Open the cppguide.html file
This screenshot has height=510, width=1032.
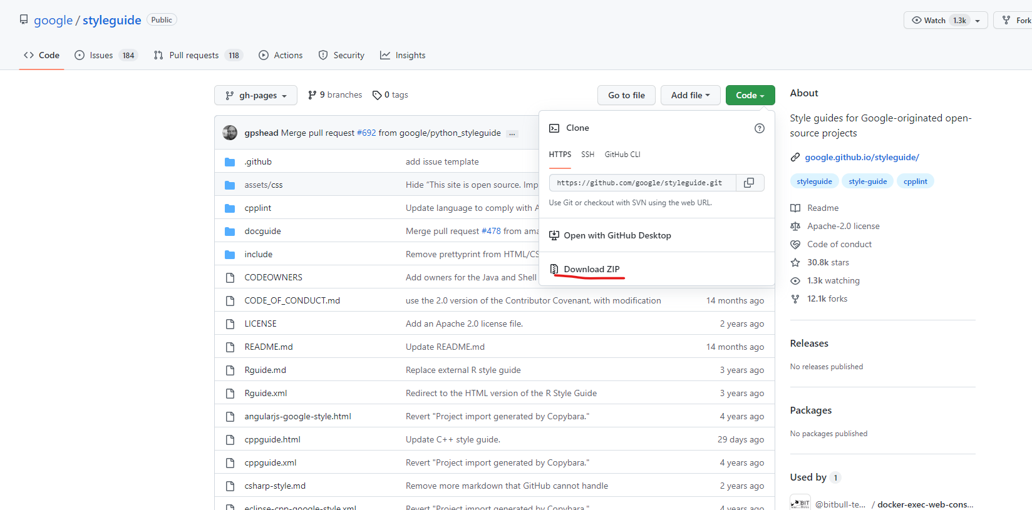272,440
